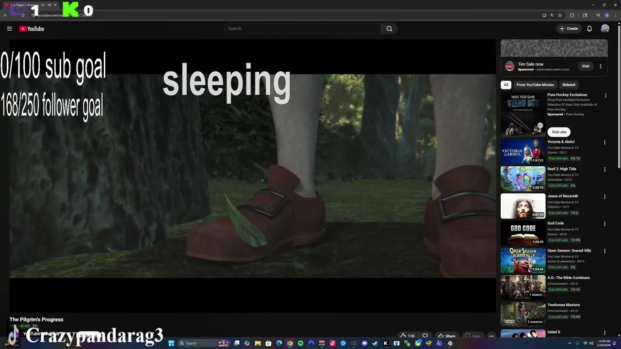Viewport: 621px width, 349px height.
Task: Open YouTube notifications bell
Action: coord(589,29)
